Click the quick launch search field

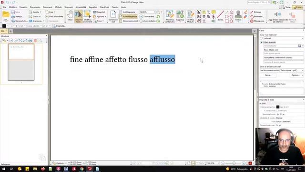point(259,2)
